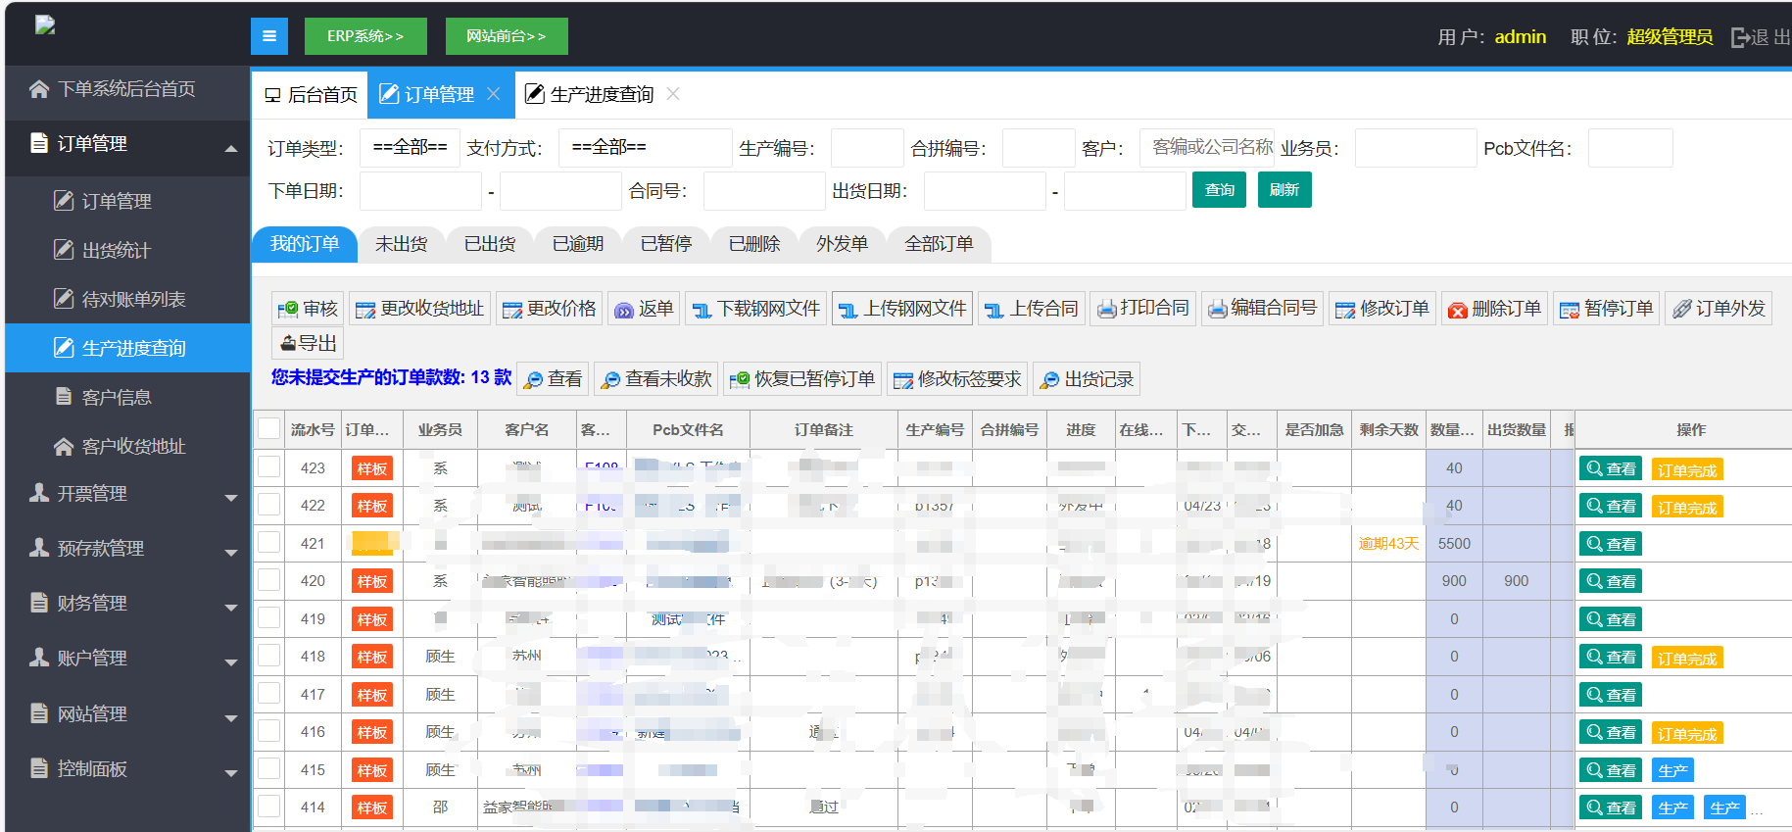Click 暂停订单 pause order icon
The width and height of the screenshot is (1792, 832).
click(1570, 310)
